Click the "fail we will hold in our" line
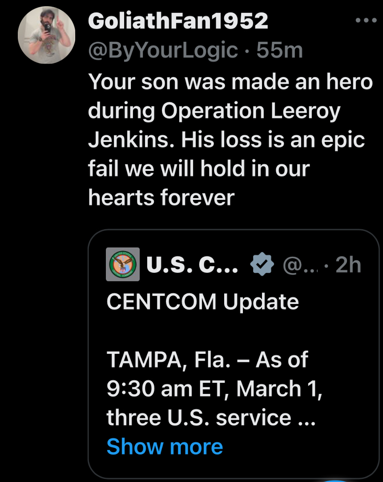Screen dimensions: 383x482 tap(198, 168)
